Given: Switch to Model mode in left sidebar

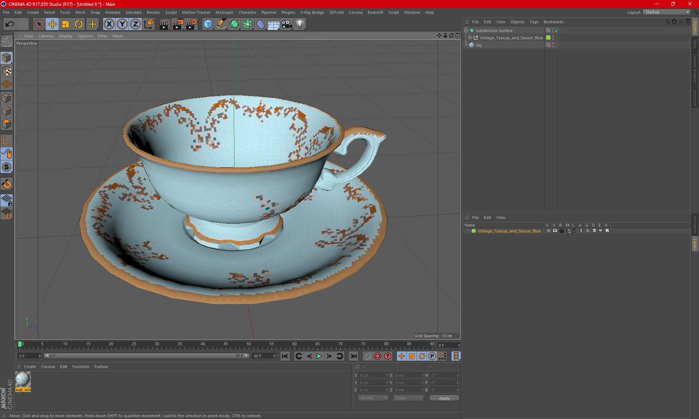Looking at the screenshot, I should click(x=7, y=58).
